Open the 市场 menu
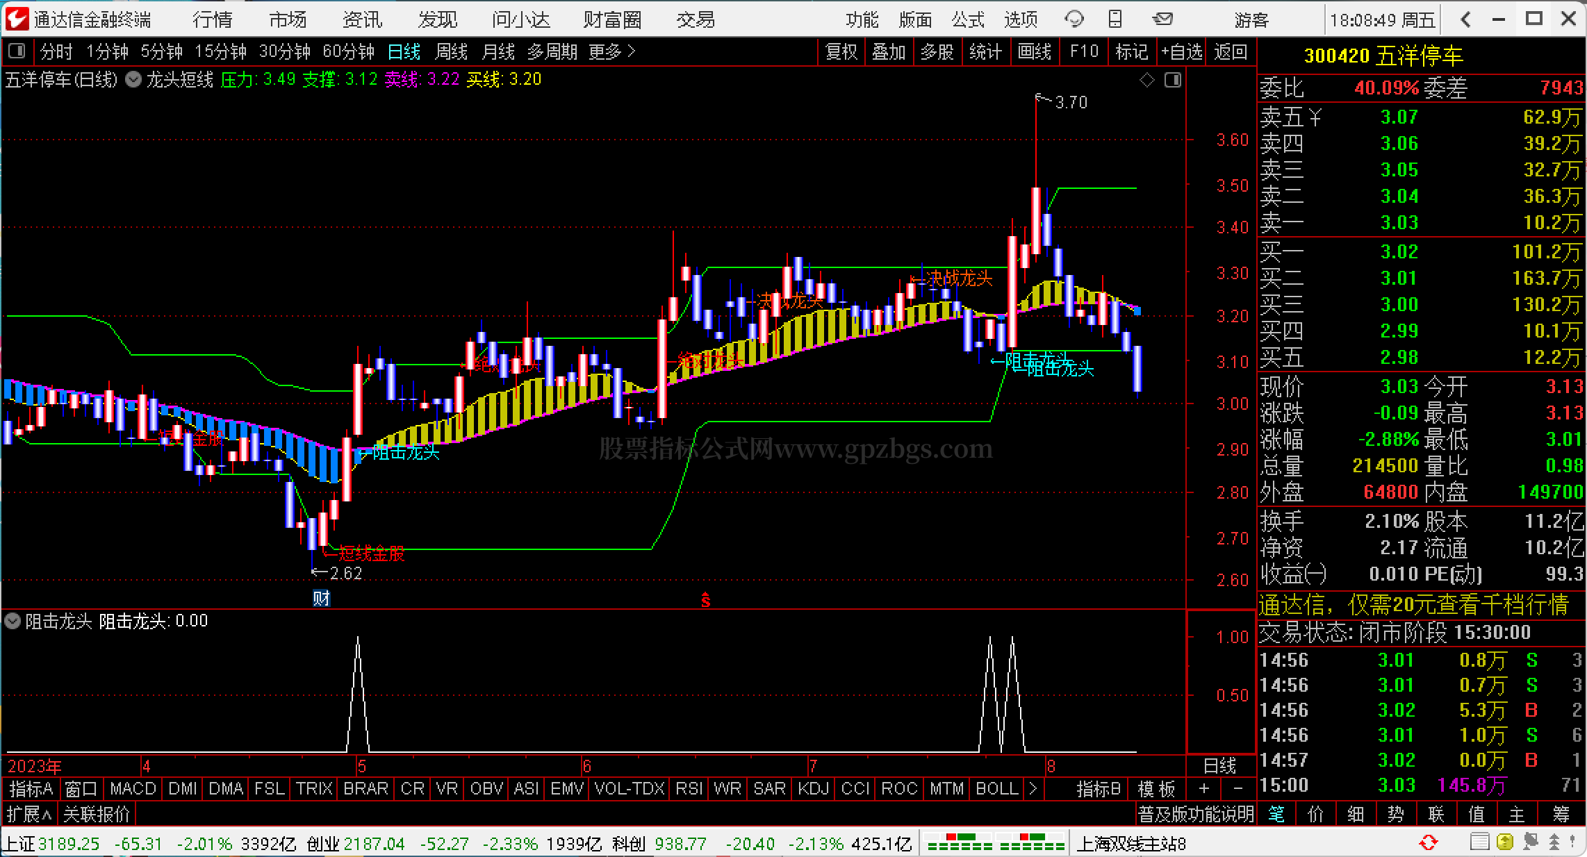The width and height of the screenshot is (1587, 857). click(288, 19)
